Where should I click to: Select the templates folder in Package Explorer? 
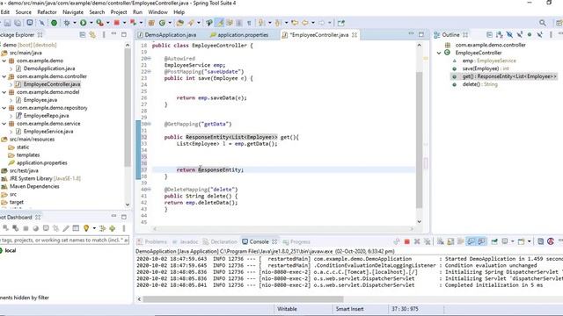(27, 155)
